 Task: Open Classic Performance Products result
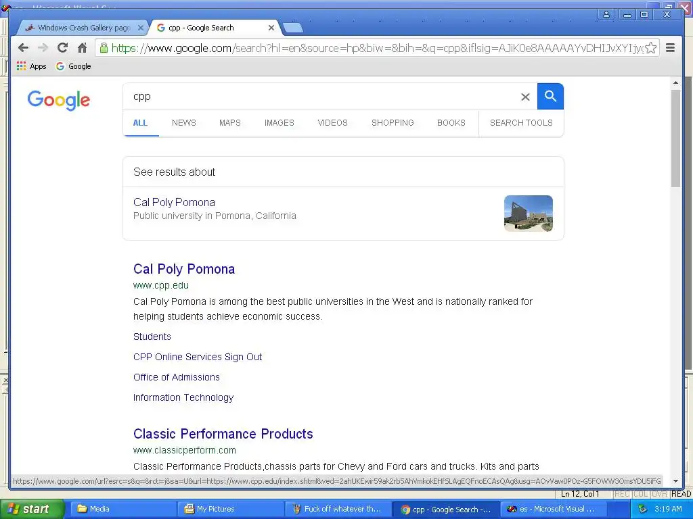click(x=223, y=434)
